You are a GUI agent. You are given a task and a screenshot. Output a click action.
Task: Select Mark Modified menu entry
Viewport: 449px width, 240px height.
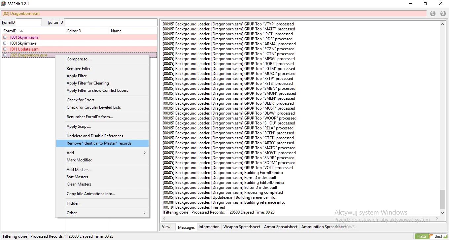click(x=102, y=160)
